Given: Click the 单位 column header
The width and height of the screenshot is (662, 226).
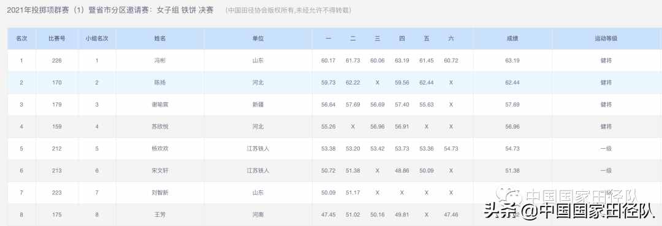Looking at the screenshot, I should point(258,39).
